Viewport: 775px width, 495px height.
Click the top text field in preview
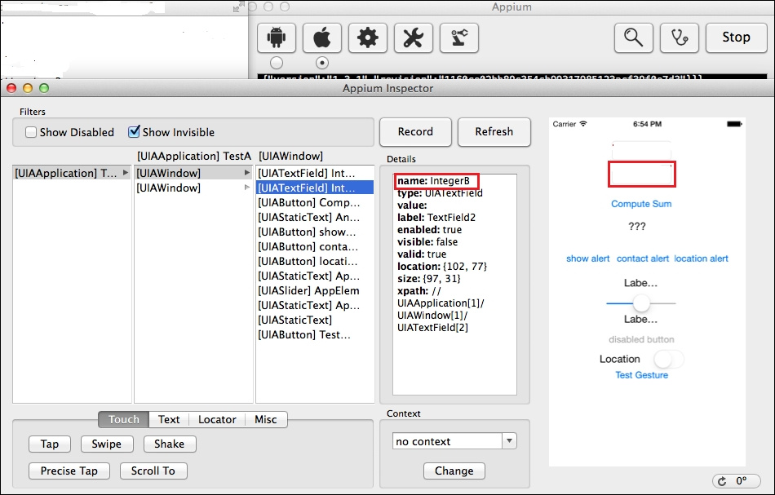pos(641,149)
